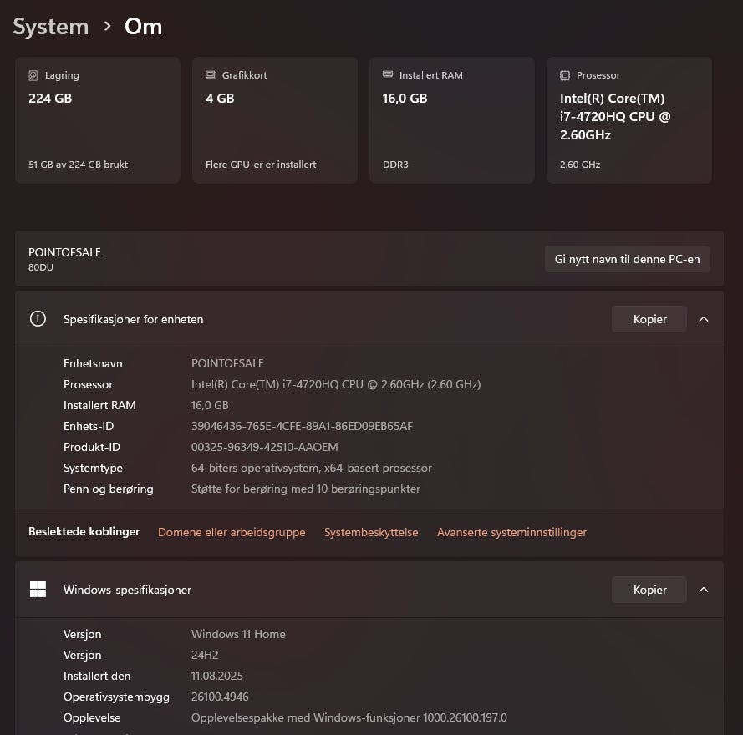Click the Intel(R) Core(TM) i7-4720HQ card heading

coord(615,116)
